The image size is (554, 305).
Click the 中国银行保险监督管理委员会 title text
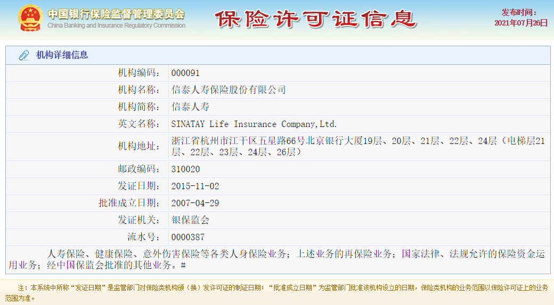point(116,14)
